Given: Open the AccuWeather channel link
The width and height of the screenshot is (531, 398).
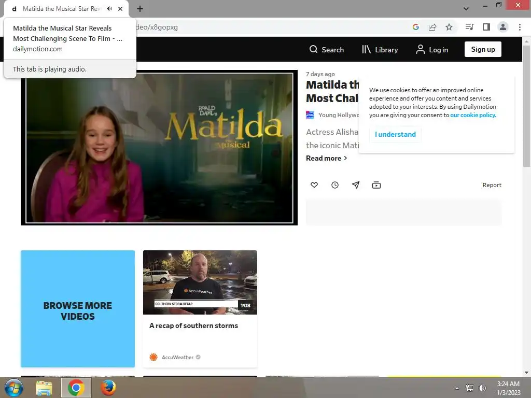Looking at the screenshot, I should (x=177, y=358).
